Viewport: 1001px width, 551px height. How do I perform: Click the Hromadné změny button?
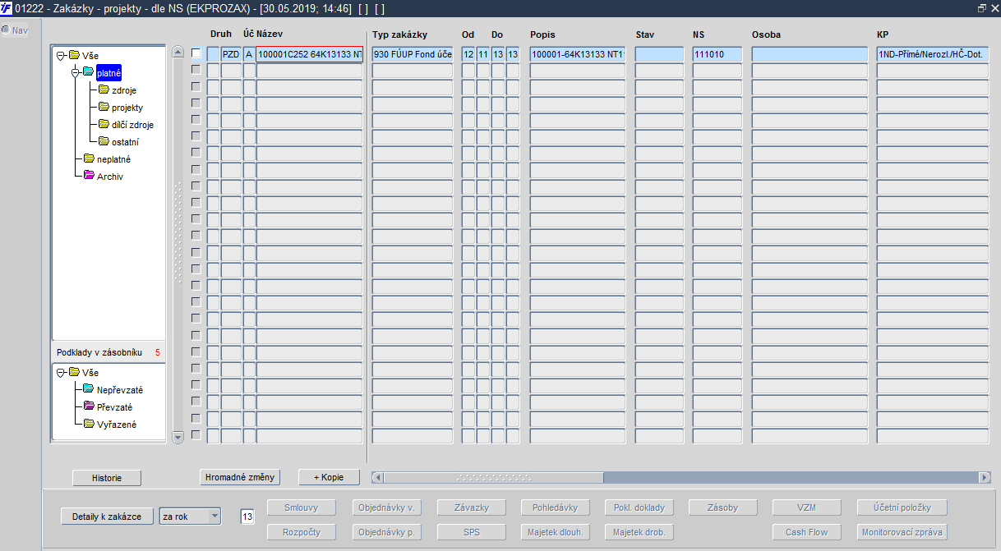click(x=241, y=477)
